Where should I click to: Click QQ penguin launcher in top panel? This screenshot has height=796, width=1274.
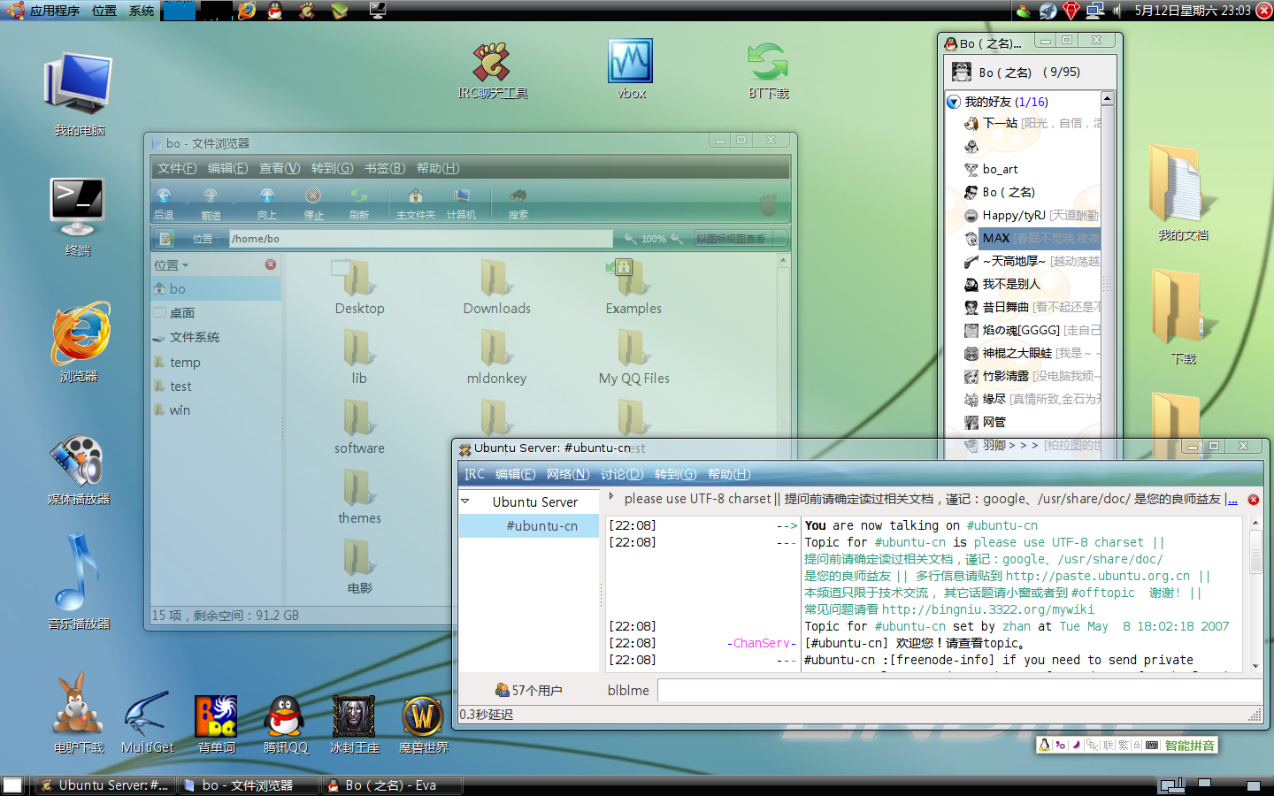[276, 11]
